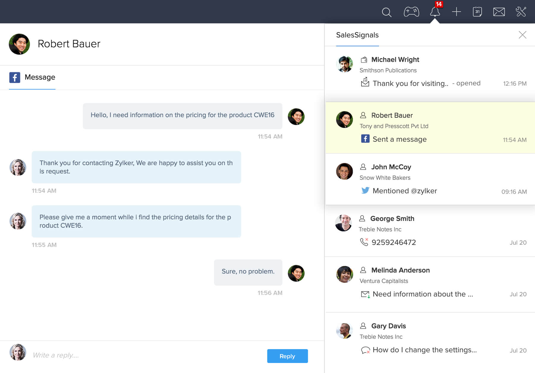Click the Twitter icon beside Mentioned @zylker
The height and width of the screenshot is (373, 535).
[365, 191]
